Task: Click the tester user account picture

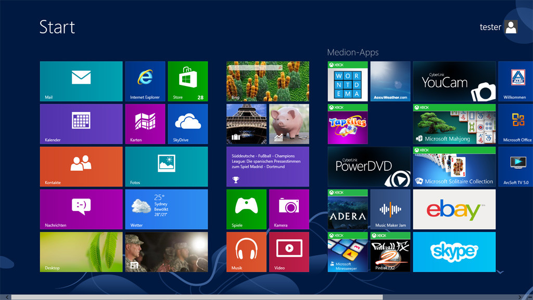Action: click(x=511, y=27)
